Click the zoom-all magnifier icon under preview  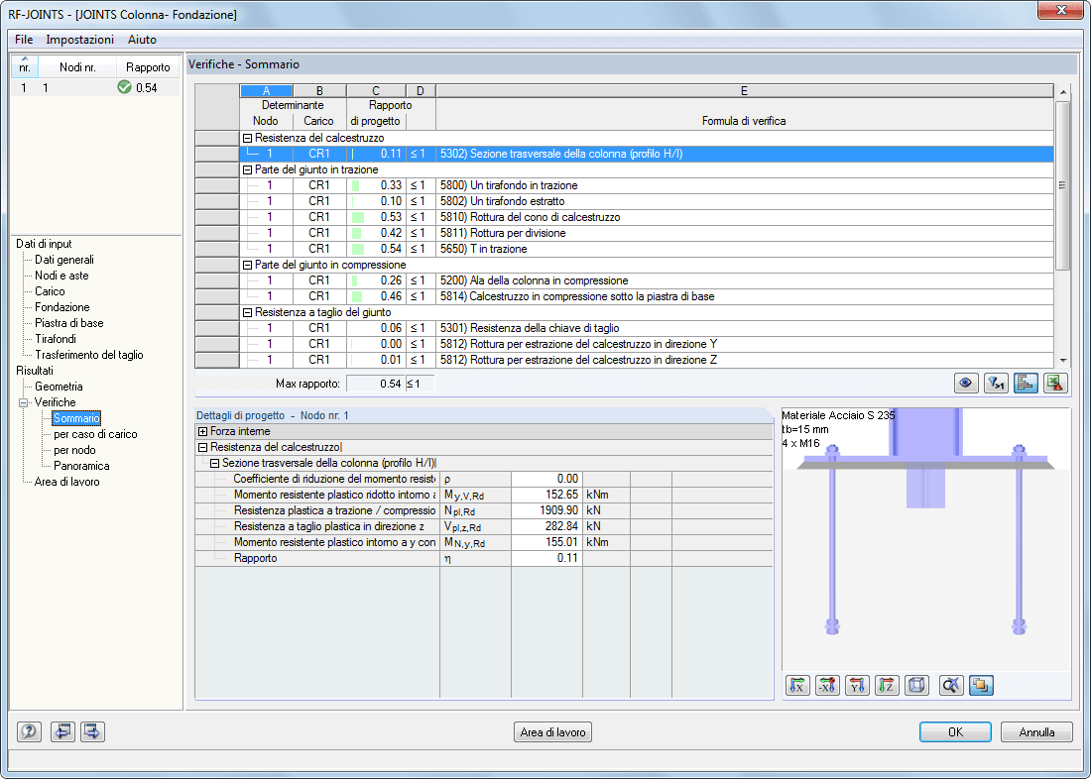[x=951, y=686]
